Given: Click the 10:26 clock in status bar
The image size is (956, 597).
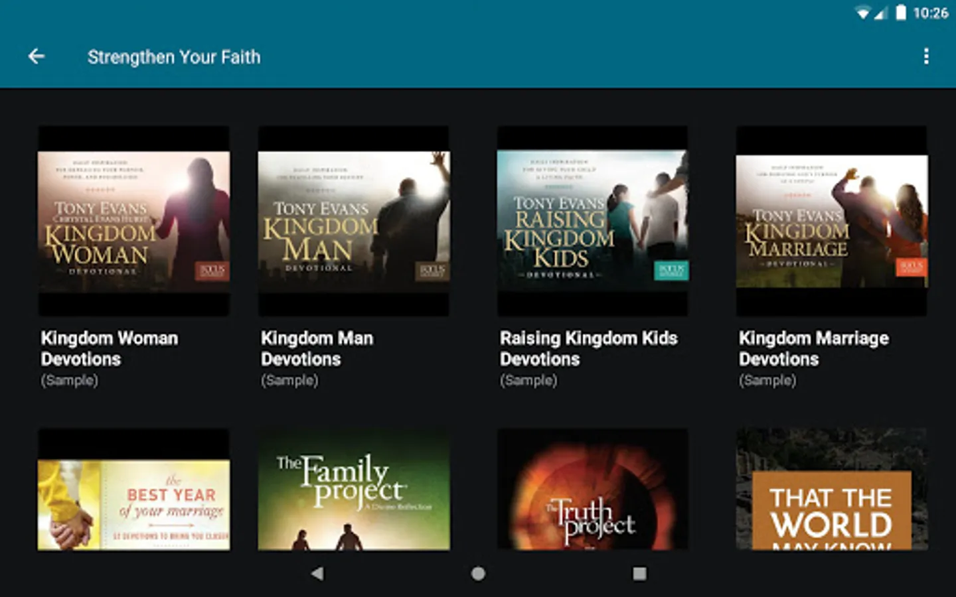Looking at the screenshot, I should [931, 13].
